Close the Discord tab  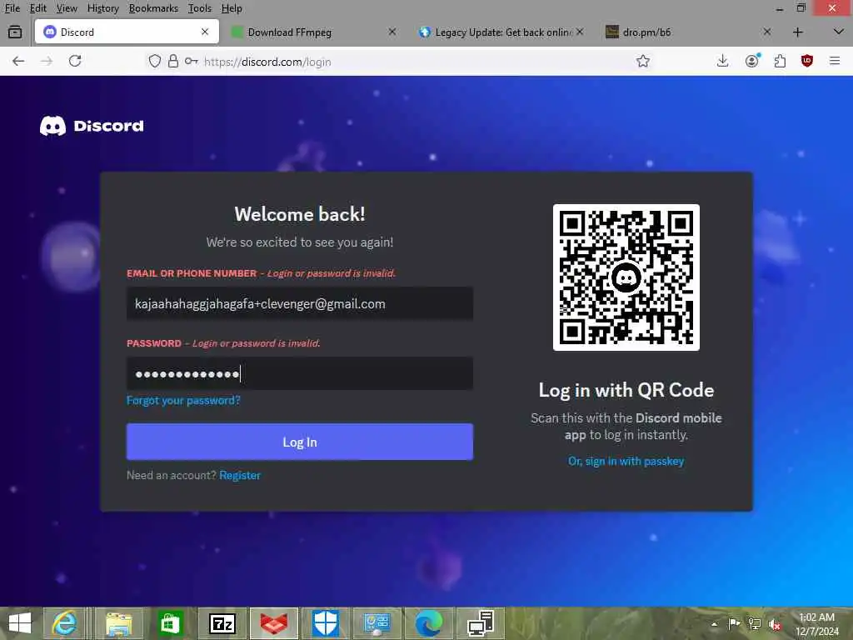pyautogui.click(x=205, y=32)
